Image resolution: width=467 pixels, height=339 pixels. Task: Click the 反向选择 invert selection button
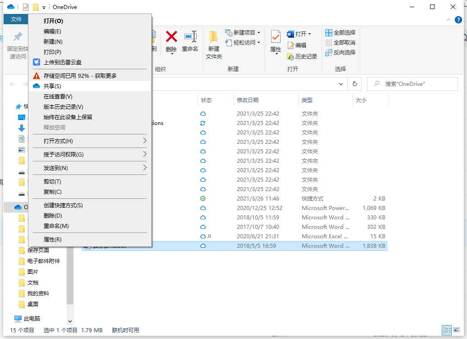pyautogui.click(x=340, y=52)
